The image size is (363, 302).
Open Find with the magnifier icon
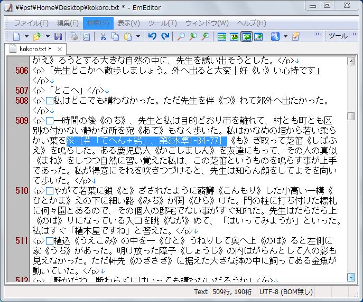click(x=181, y=36)
